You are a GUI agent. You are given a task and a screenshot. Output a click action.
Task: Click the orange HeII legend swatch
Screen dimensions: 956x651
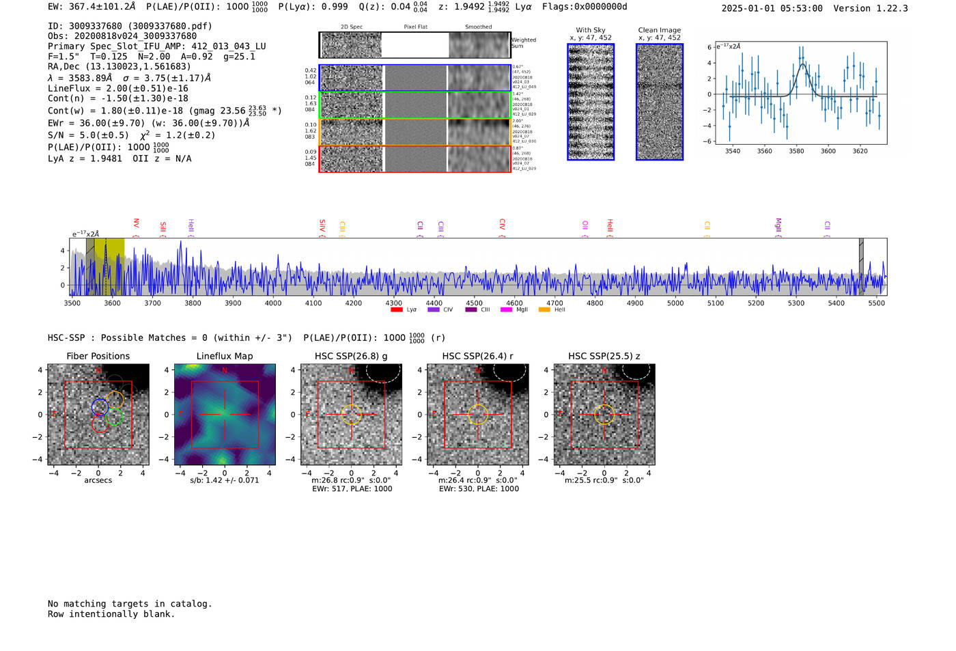tap(544, 310)
